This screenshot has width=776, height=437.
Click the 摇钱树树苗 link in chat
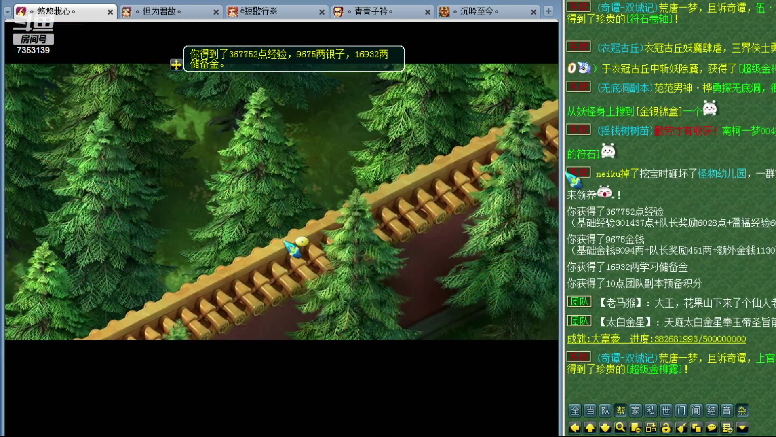[624, 131]
